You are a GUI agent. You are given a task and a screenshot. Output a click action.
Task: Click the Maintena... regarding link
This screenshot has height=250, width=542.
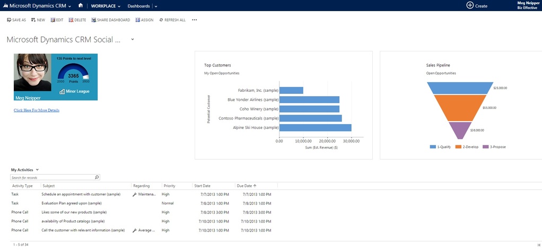pos(147,194)
